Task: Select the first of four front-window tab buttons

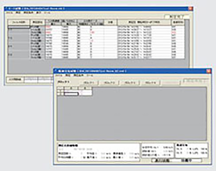Action: 89,83
